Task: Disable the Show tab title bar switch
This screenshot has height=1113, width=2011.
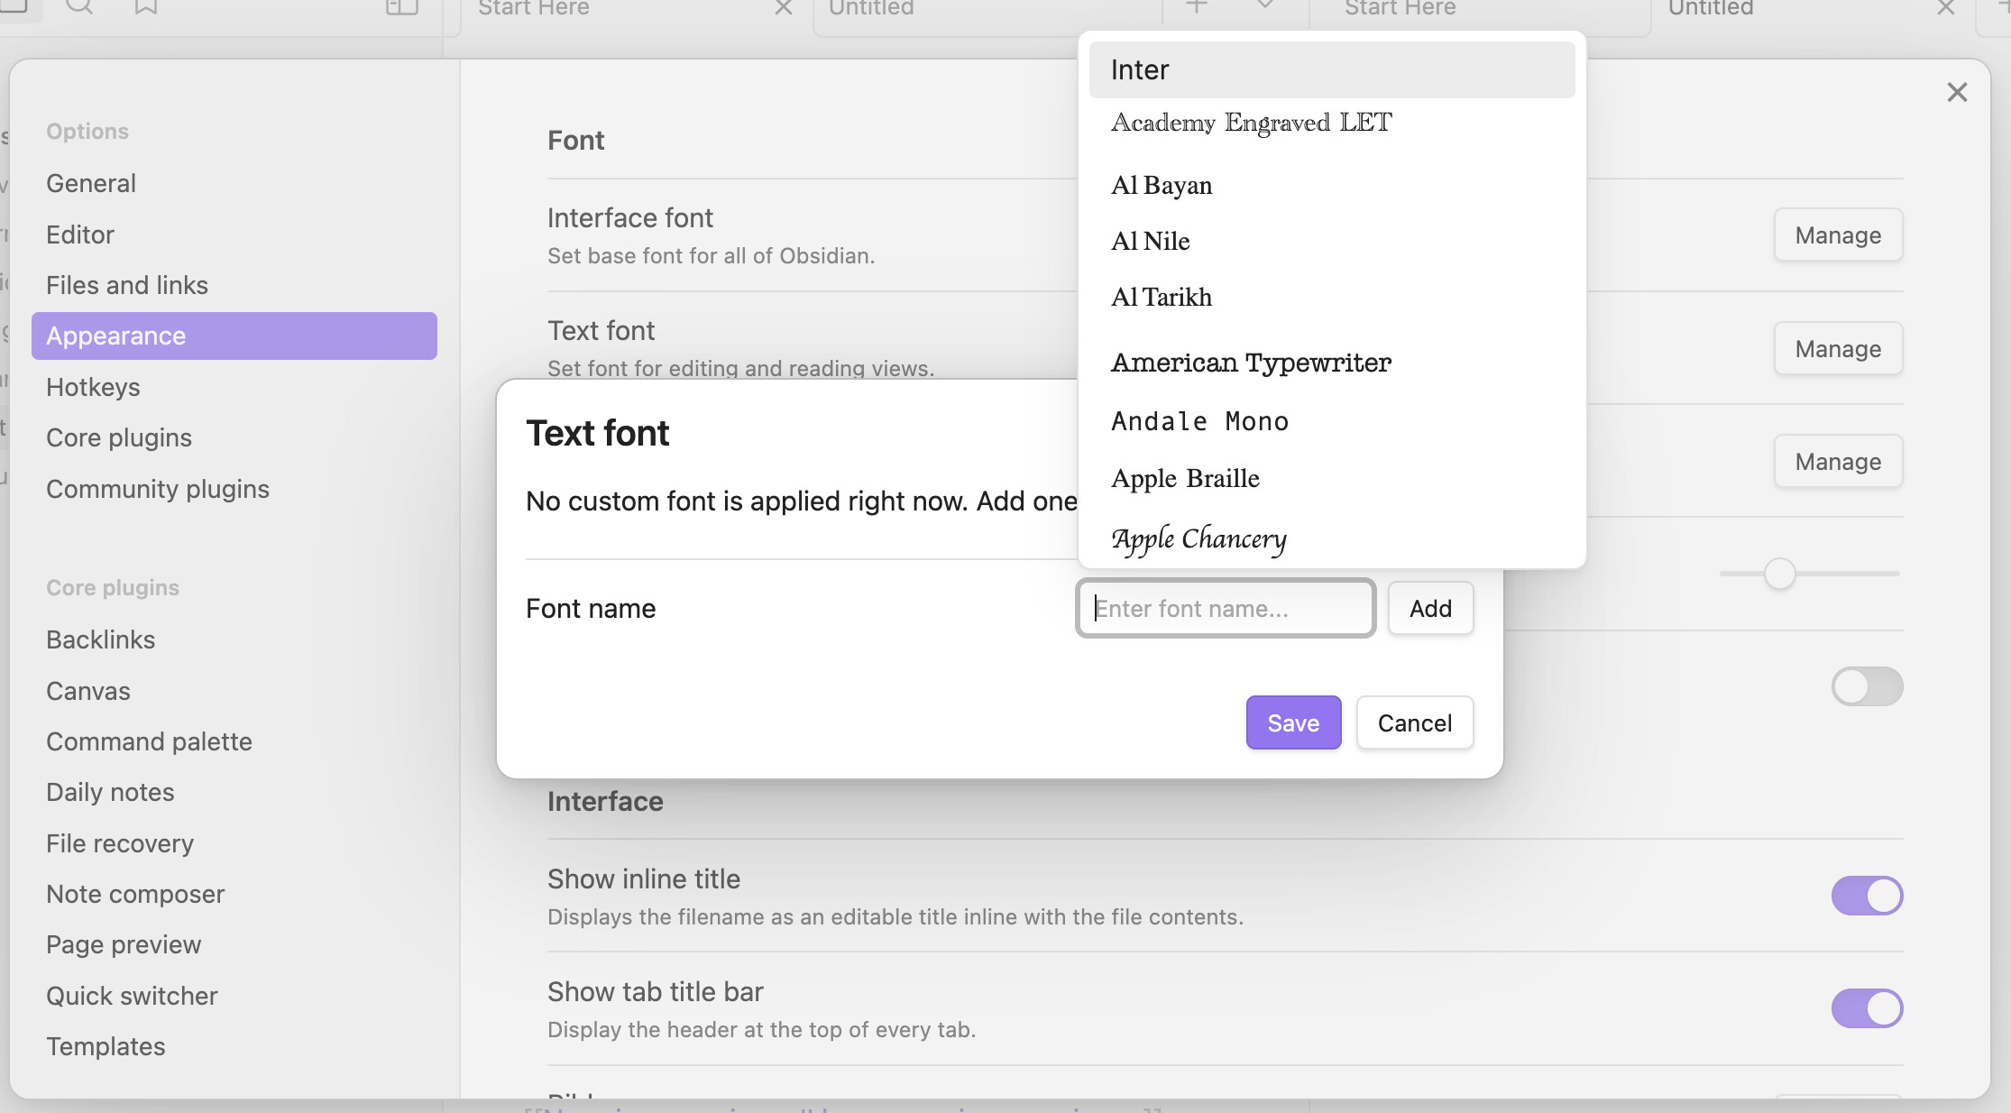Action: pyautogui.click(x=1866, y=1008)
